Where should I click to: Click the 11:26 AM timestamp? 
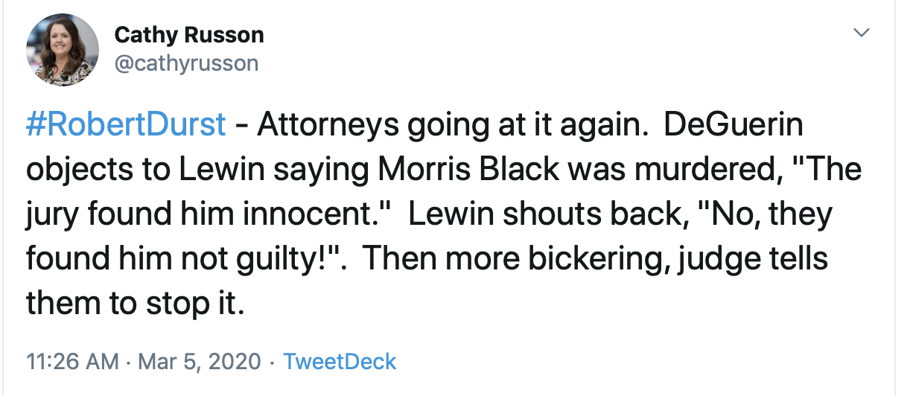click(x=72, y=362)
